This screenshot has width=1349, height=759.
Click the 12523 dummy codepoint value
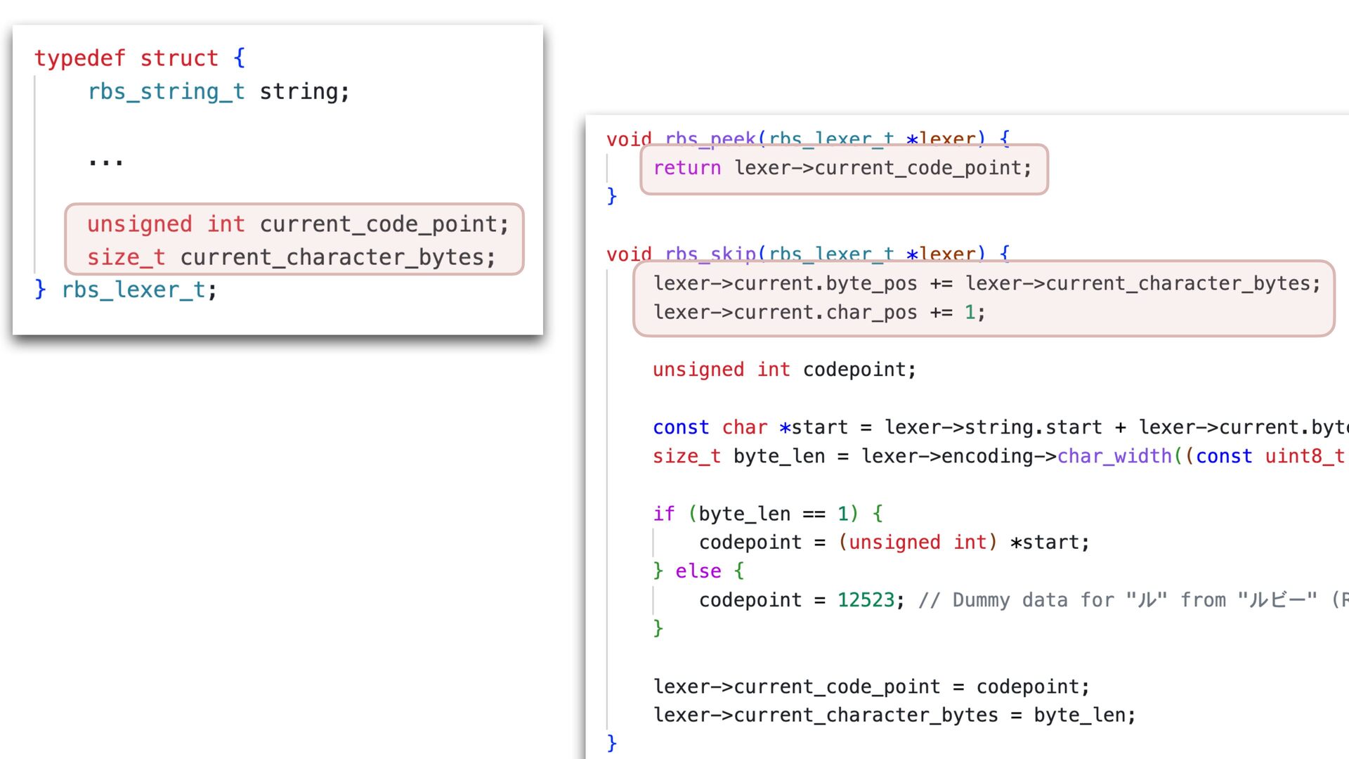tap(866, 600)
